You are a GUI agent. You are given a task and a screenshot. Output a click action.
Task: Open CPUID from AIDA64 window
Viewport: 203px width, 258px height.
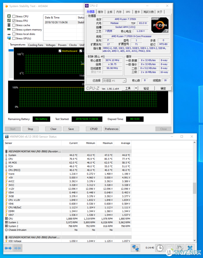click(x=94, y=129)
